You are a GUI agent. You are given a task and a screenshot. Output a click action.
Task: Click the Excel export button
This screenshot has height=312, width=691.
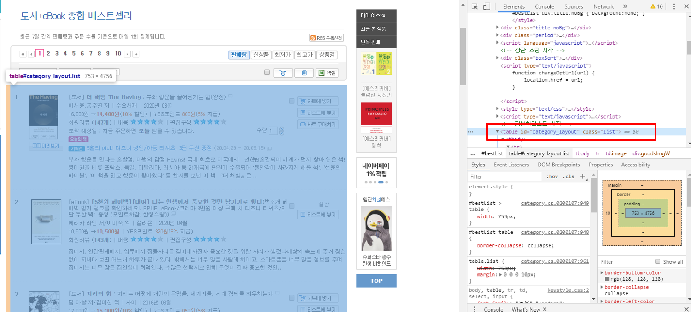(x=327, y=73)
